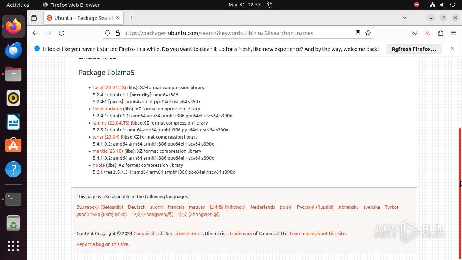The height and width of the screenshot is (260, 462).
Task: Launch LibreOffice Writer from dock
Action: [13, 122]
